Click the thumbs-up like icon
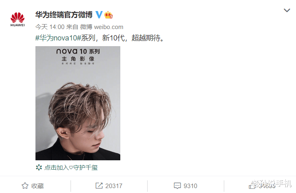The height and width of the screenshot is (193, 296). point(252,186)
